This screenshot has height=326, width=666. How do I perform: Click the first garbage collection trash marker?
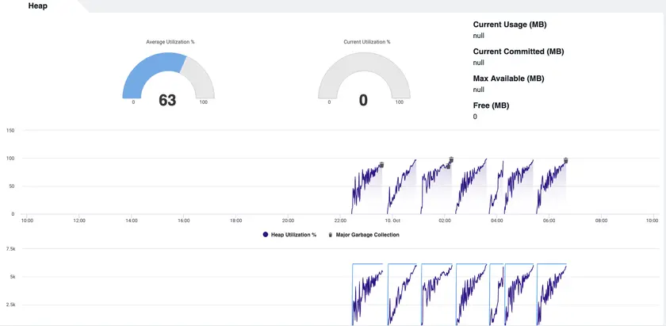[x=381, y=165]
